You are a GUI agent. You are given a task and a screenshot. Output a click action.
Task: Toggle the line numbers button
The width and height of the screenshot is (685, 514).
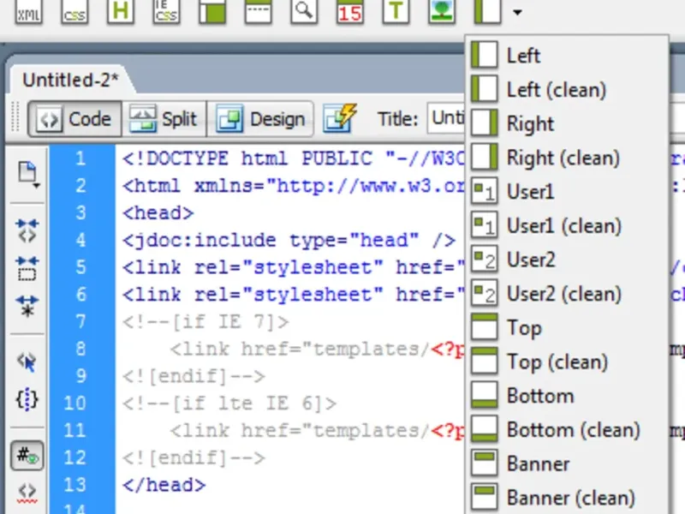[x=27, y=456]
